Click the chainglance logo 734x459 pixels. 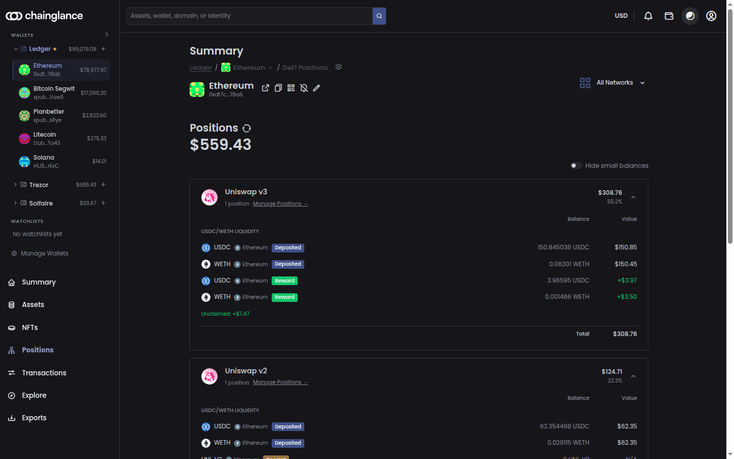[x=44, y=16]
